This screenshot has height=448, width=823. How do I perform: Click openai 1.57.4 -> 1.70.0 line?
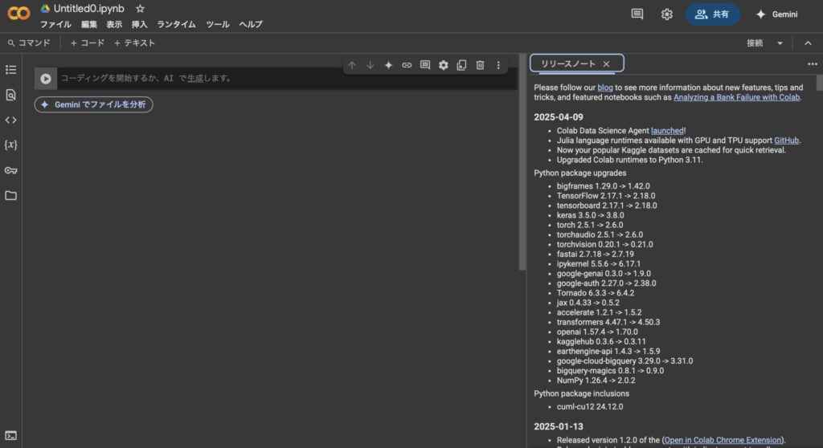597,332
